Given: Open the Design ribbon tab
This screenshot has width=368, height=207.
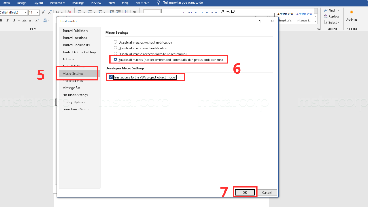Looking at the screenshot, I should click(x=21, y=3).
